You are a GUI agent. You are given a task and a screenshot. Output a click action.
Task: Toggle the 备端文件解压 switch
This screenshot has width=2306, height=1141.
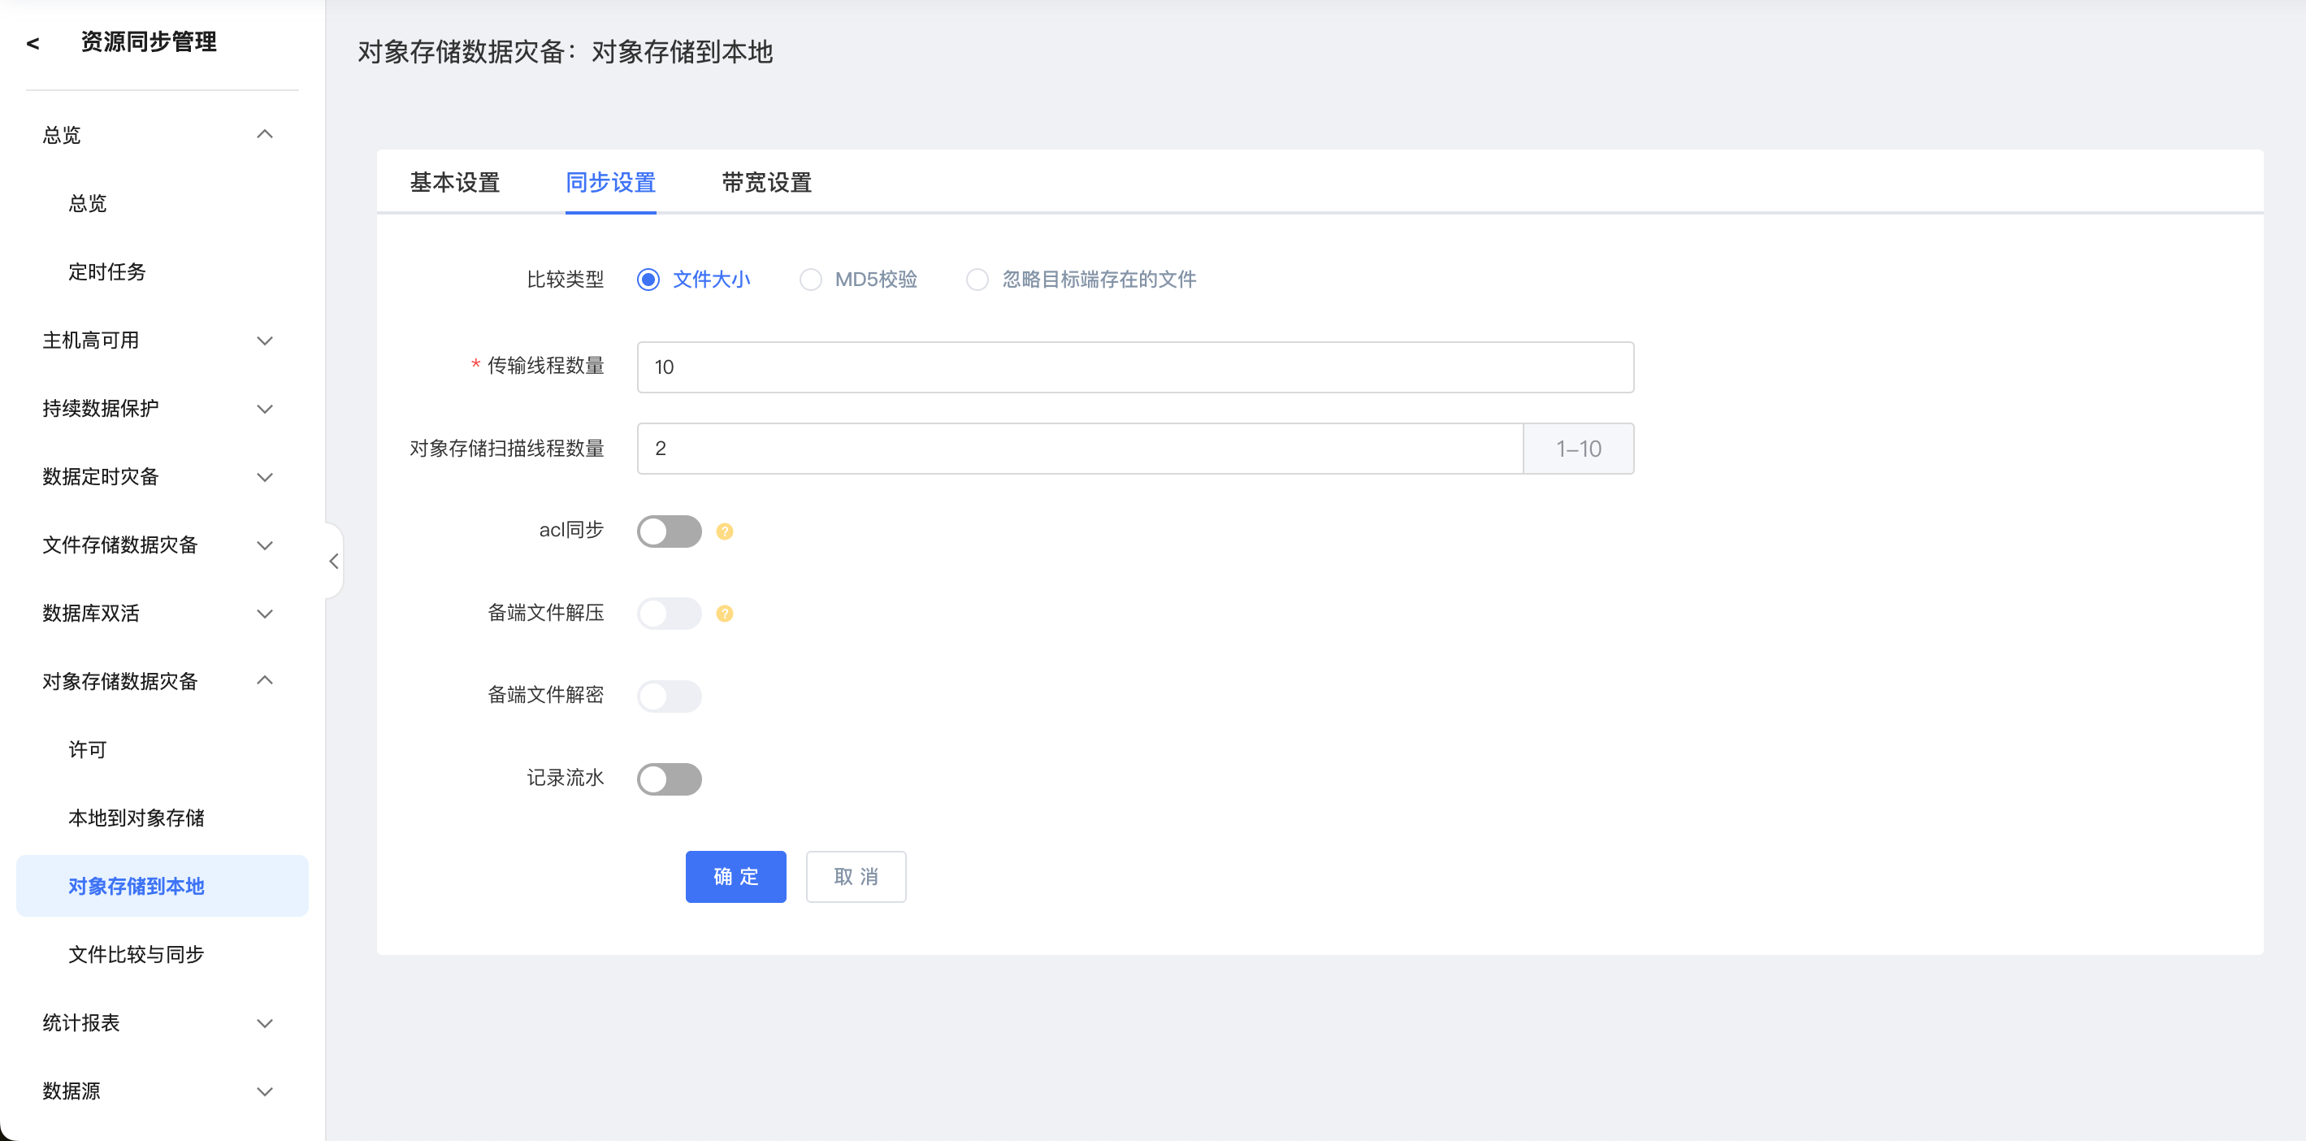click(x=669, y=614)
